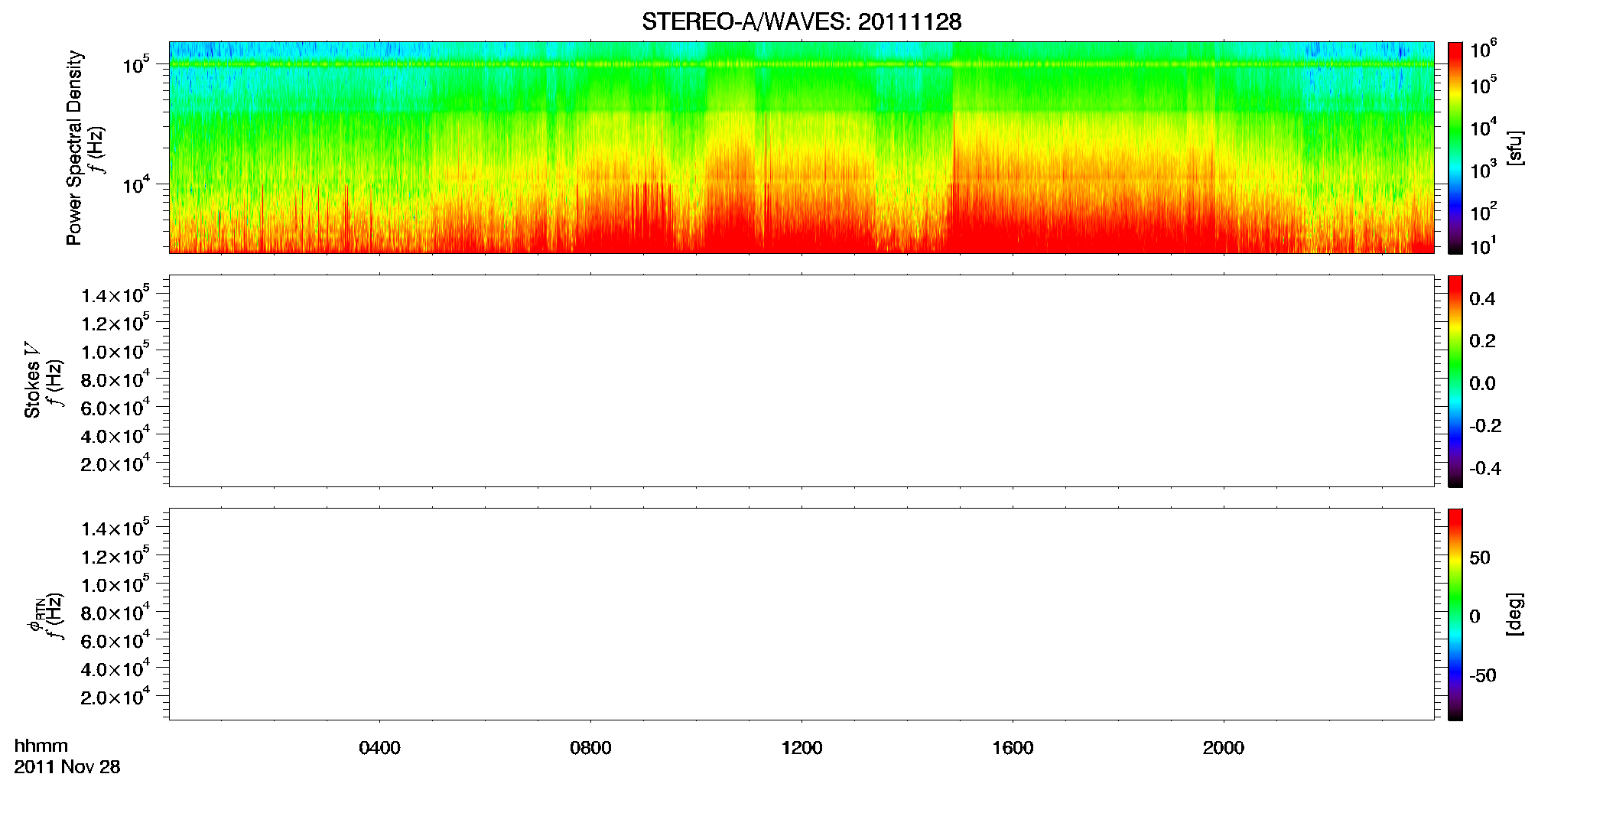
Task: Click the degrees color bar of the phi RTN panel
Action: click(1455, 614)
